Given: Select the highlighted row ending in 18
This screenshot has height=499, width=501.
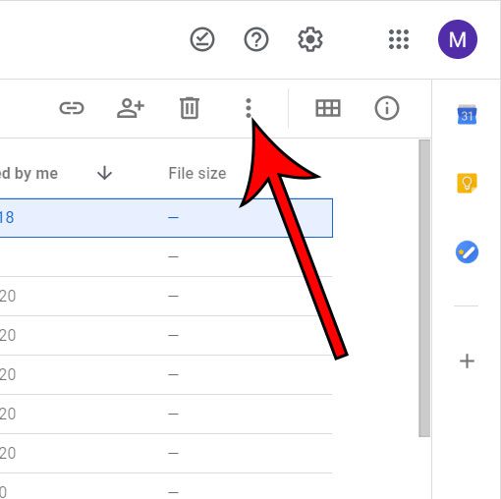Looking at the screenshot, I should (x=166, y=218).
